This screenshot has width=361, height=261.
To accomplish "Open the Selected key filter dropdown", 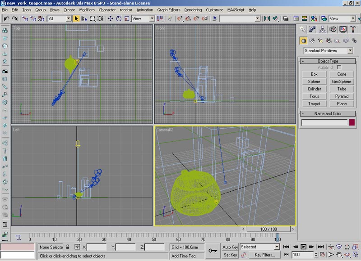I will 277,247.
